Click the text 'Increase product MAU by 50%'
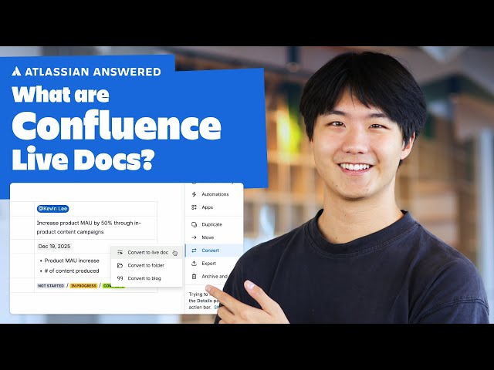494x370 pixels. click(74, 223)
